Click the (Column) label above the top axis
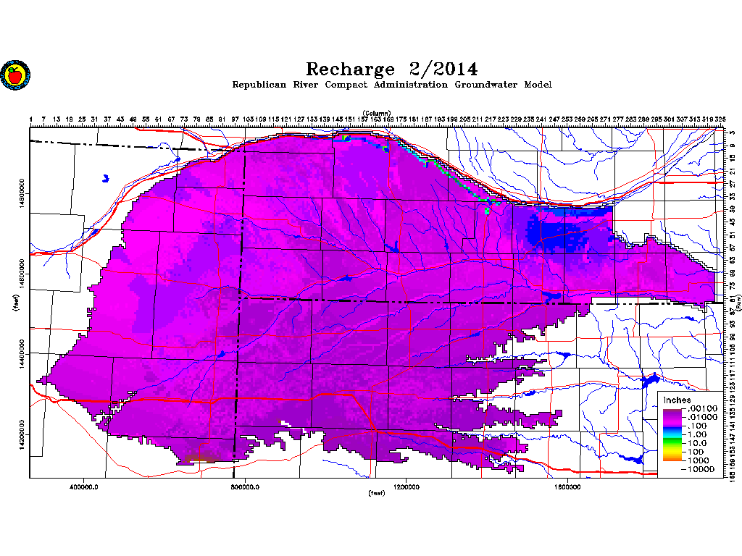742x556 pixels. coord(377,113)
